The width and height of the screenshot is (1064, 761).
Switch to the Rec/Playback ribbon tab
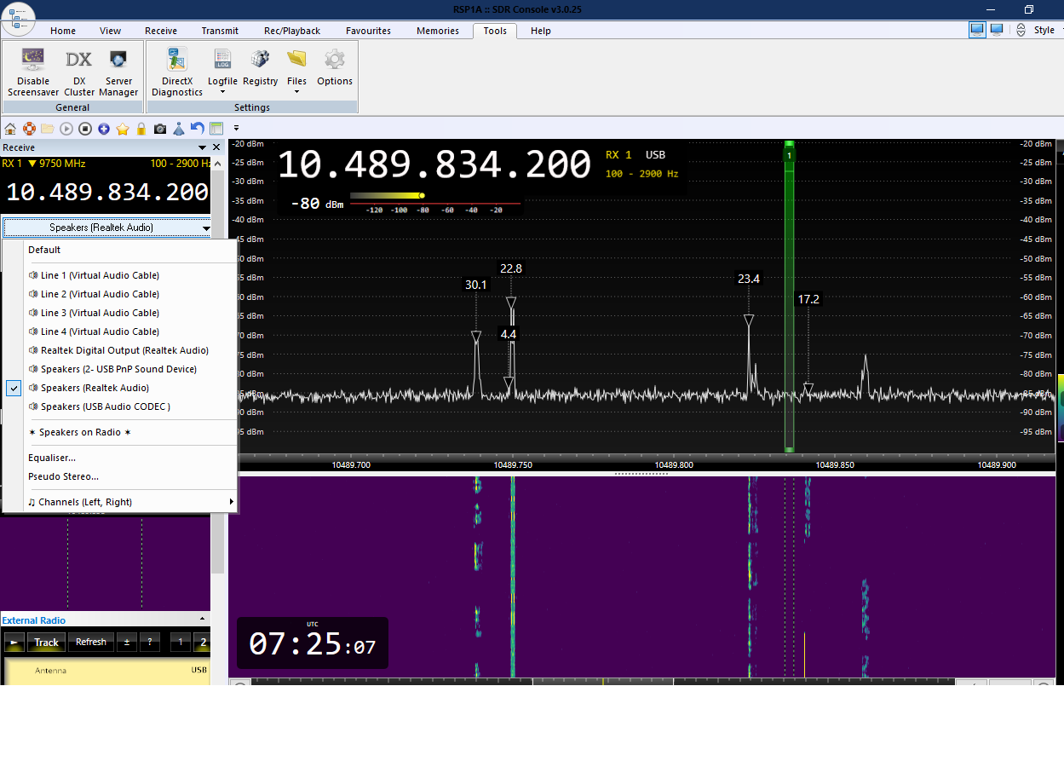[x=292, y=31]
